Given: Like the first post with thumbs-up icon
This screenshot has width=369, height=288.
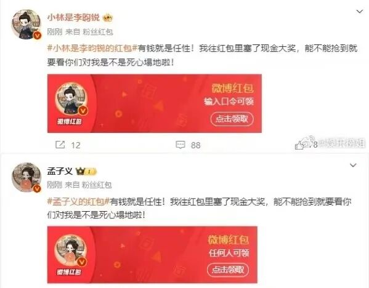Looking at the screenshot, I should pyautogui.click(x=299, y=145).
